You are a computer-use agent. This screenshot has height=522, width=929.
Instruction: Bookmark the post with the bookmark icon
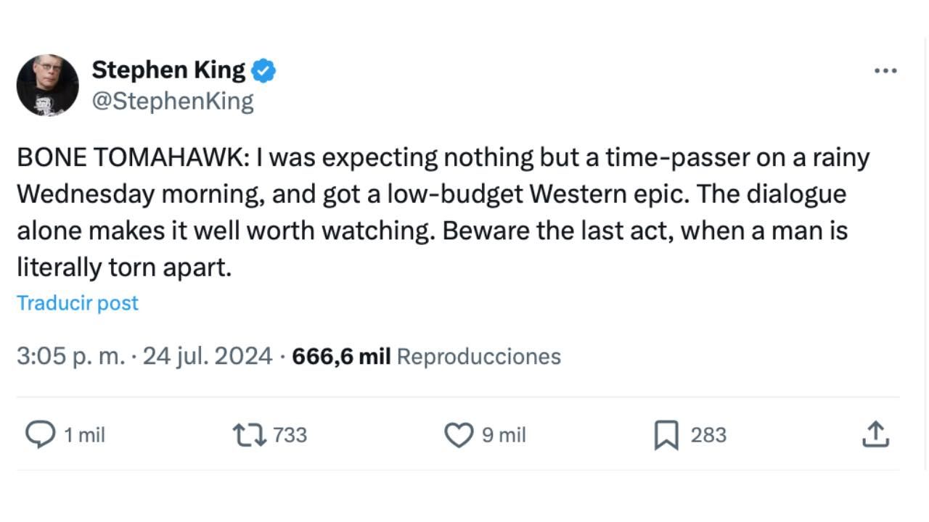pyautogui.click(x=666, y=435)
